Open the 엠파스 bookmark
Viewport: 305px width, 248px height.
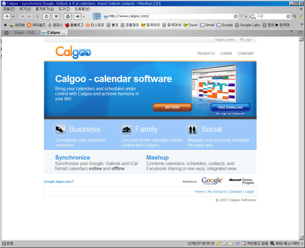point(55,25)
